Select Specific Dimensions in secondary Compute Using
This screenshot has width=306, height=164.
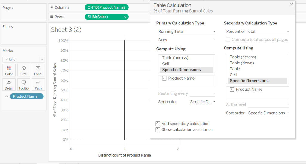click(257, 81)
